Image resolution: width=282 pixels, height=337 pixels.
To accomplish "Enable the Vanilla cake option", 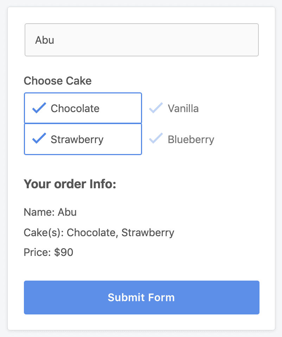I will tap(200, 108).
